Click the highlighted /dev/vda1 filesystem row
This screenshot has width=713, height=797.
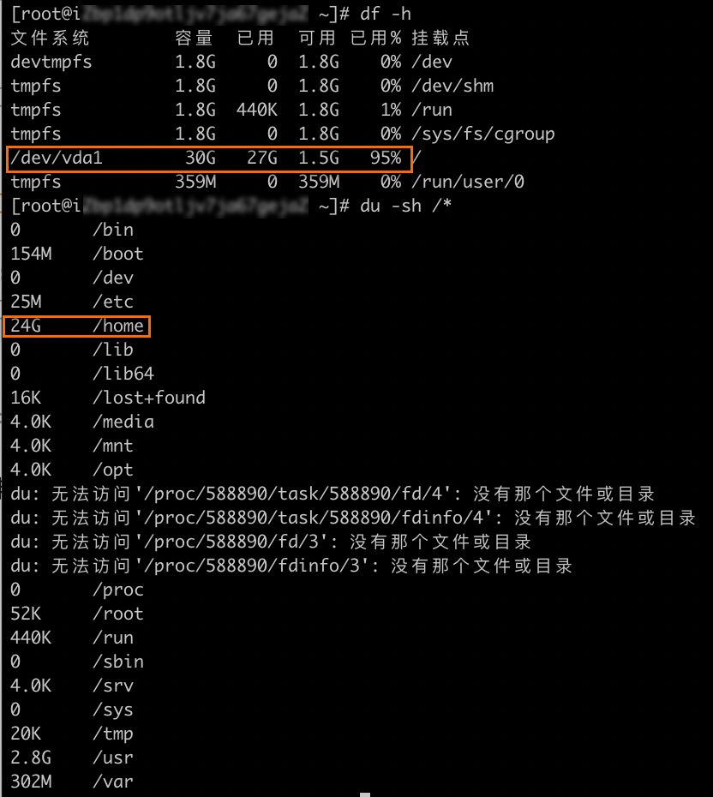[209, 159]
